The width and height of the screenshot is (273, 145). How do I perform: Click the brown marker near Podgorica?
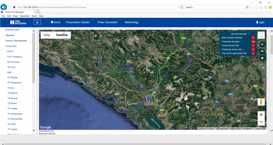tap(151, 91)
